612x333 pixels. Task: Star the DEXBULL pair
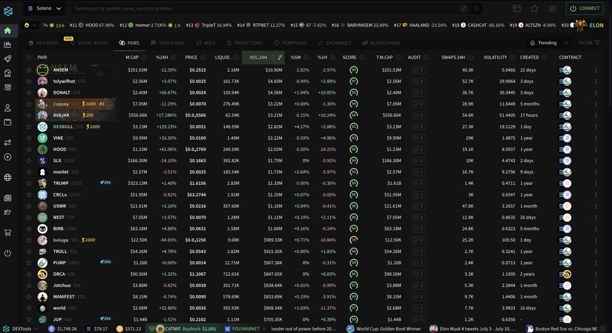pos(29,126)
